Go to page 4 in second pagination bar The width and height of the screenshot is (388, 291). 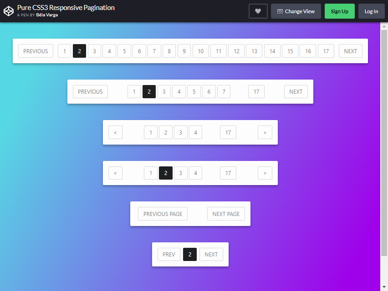tap(179, 92)
